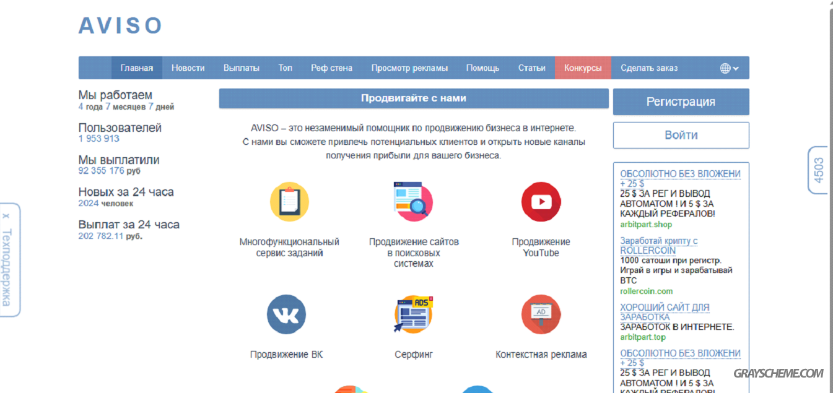This screenshot has width=833, height=393.
Task: Click the clipboard tasks service icon
Action: (289, 202)
